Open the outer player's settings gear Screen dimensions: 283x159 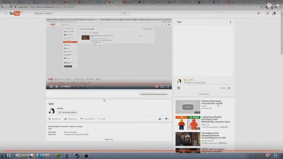coord(268,155)
